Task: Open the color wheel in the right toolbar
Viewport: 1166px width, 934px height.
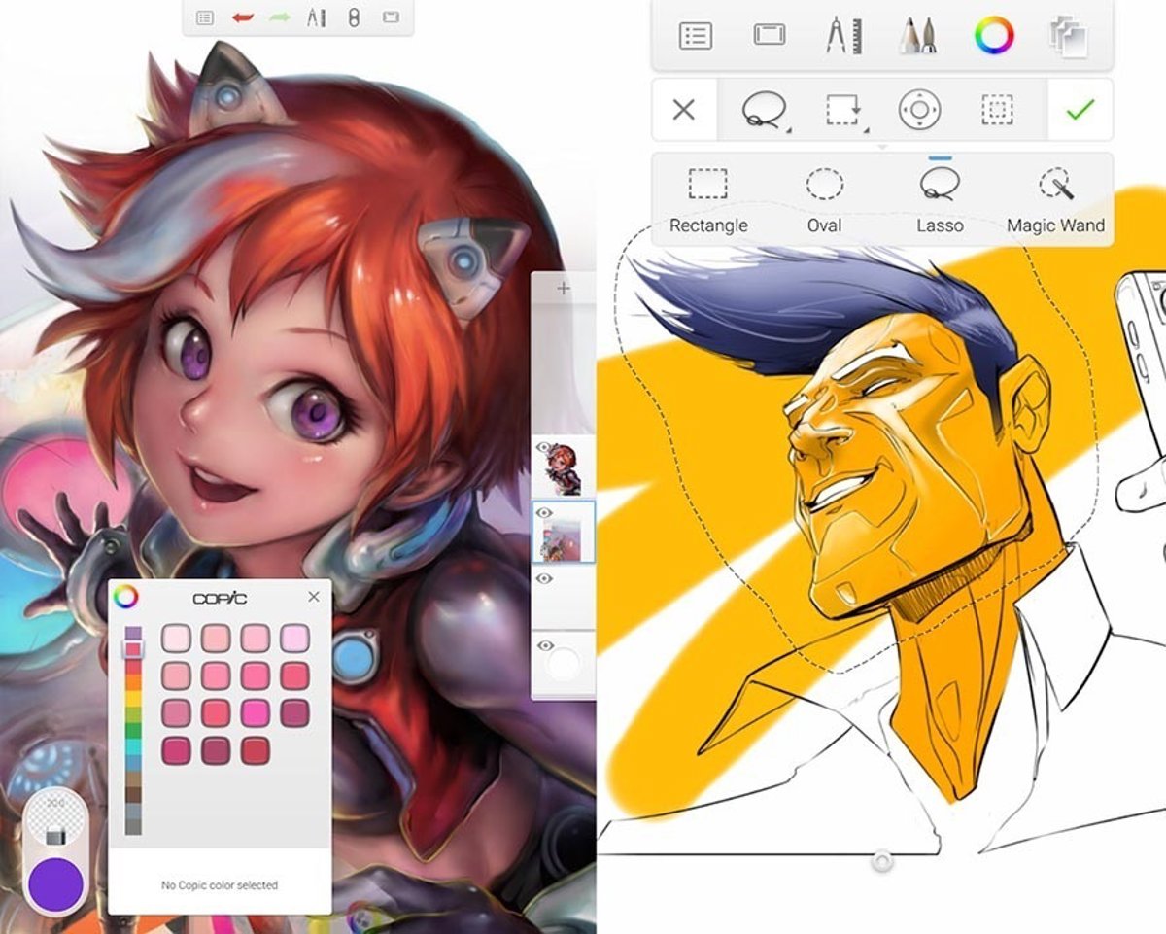Action: click(x=993, y=36)
